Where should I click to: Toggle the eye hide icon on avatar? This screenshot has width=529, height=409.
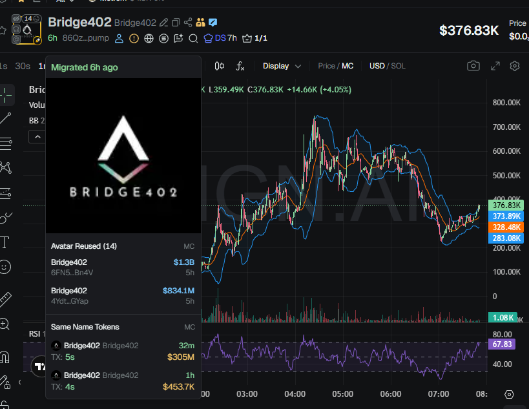point(16,19)
